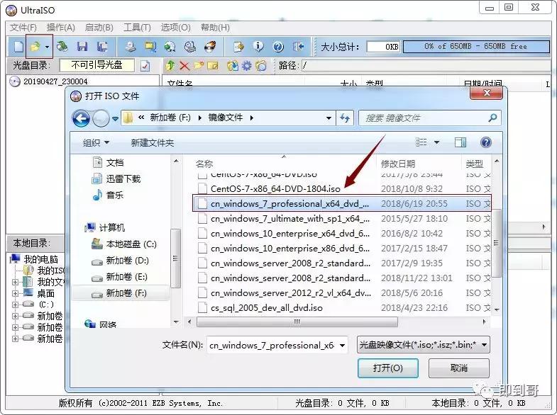
Task: Click the dialog help question mark icon
Action: click(485, 142)
